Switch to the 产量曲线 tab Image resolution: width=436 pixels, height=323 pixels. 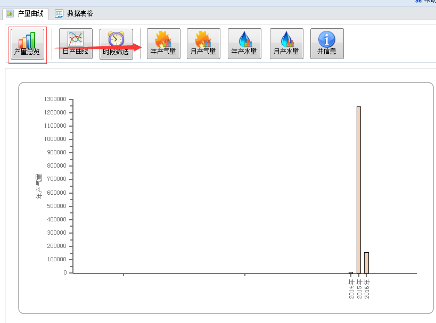(x=26, y=14)
